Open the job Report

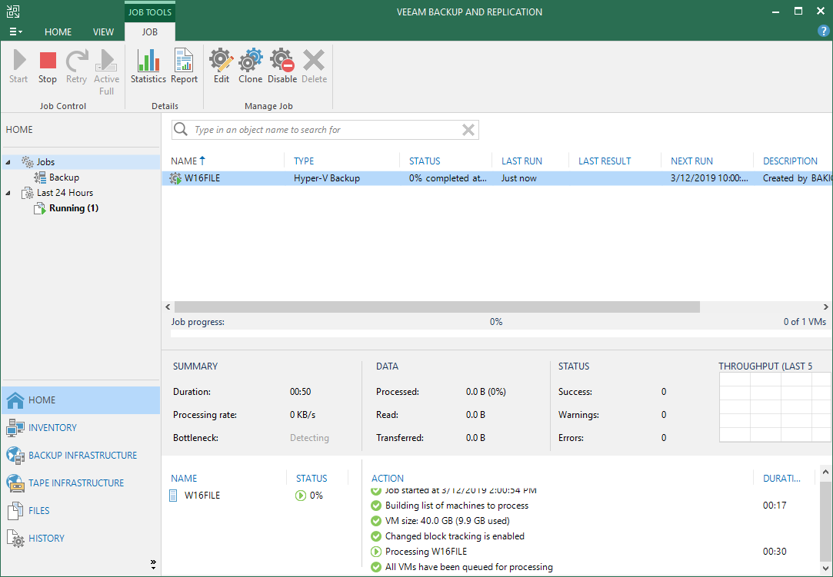pyautogui.click(x=184, y=66)
